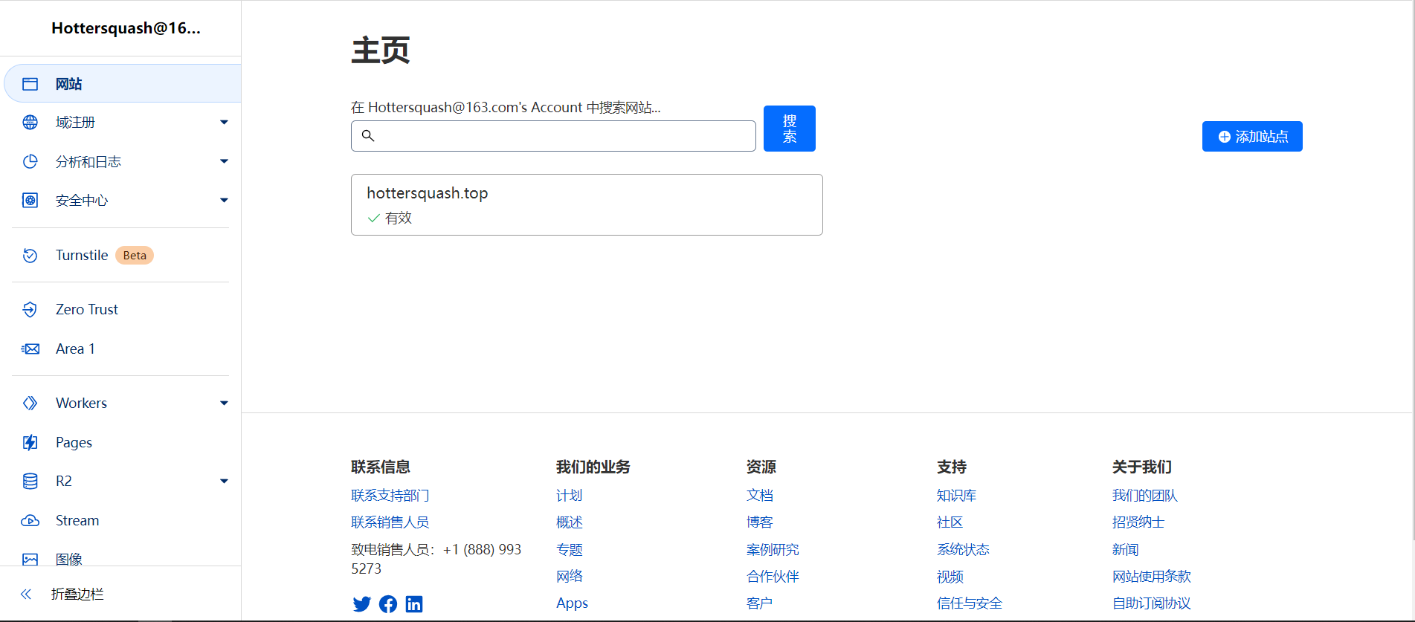
Task: Click the 添加站点 button
Action: click(1252, 137)
